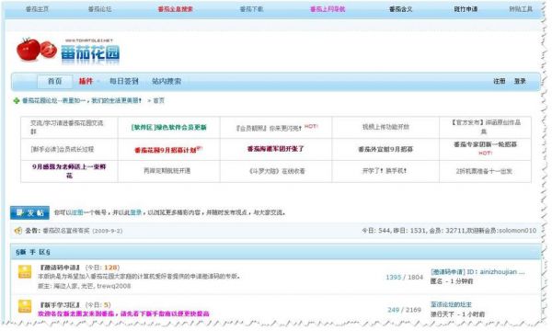Go to 番茄主页 in top bar
Viewport: 552px width, 331px height.
tap(37, 9)
